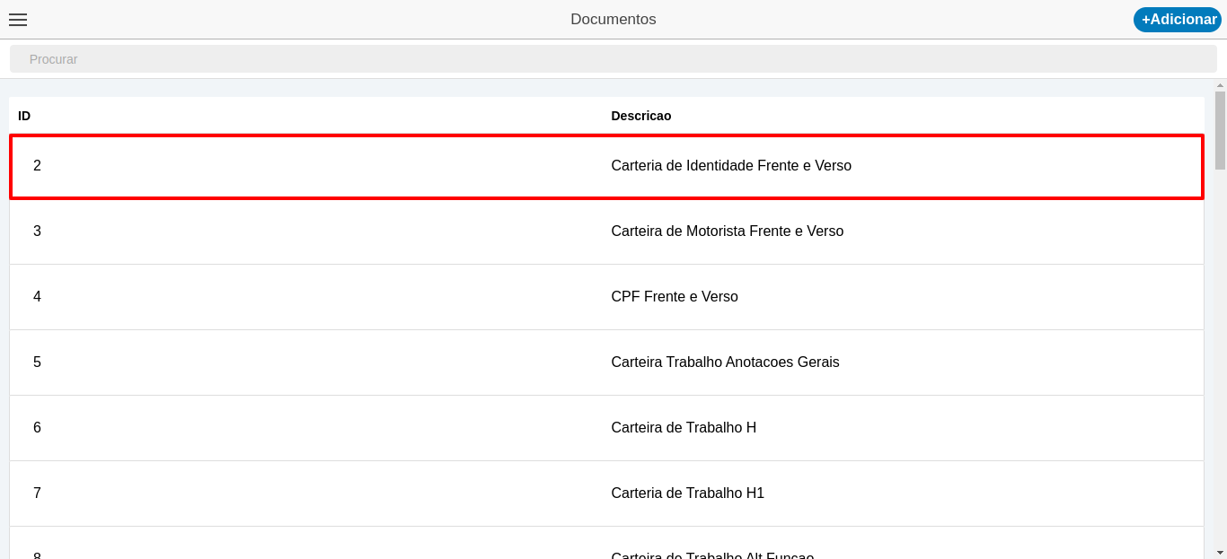Viewport: 1227px width, 559px height.
Task: Click the ID cell showing 3
Action: point(37,231)
